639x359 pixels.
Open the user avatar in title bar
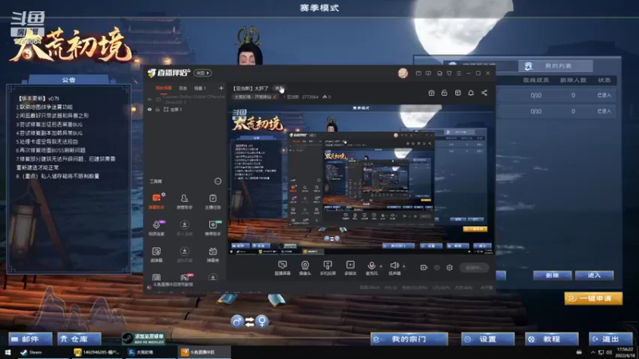point(403,73)
